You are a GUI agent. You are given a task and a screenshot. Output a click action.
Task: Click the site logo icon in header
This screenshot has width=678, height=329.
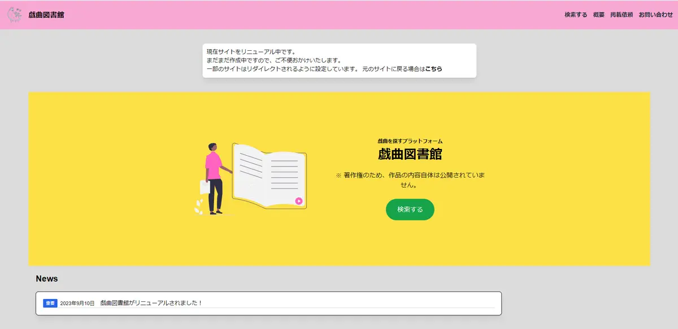(x=15, y=14)
